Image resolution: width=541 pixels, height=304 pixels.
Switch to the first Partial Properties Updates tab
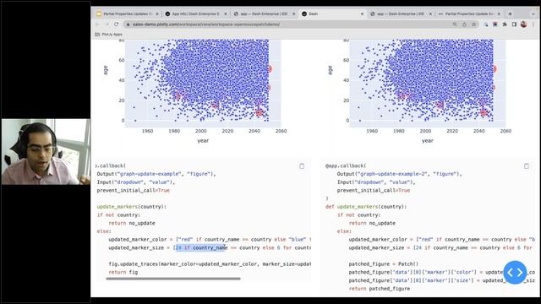[128, 14]
